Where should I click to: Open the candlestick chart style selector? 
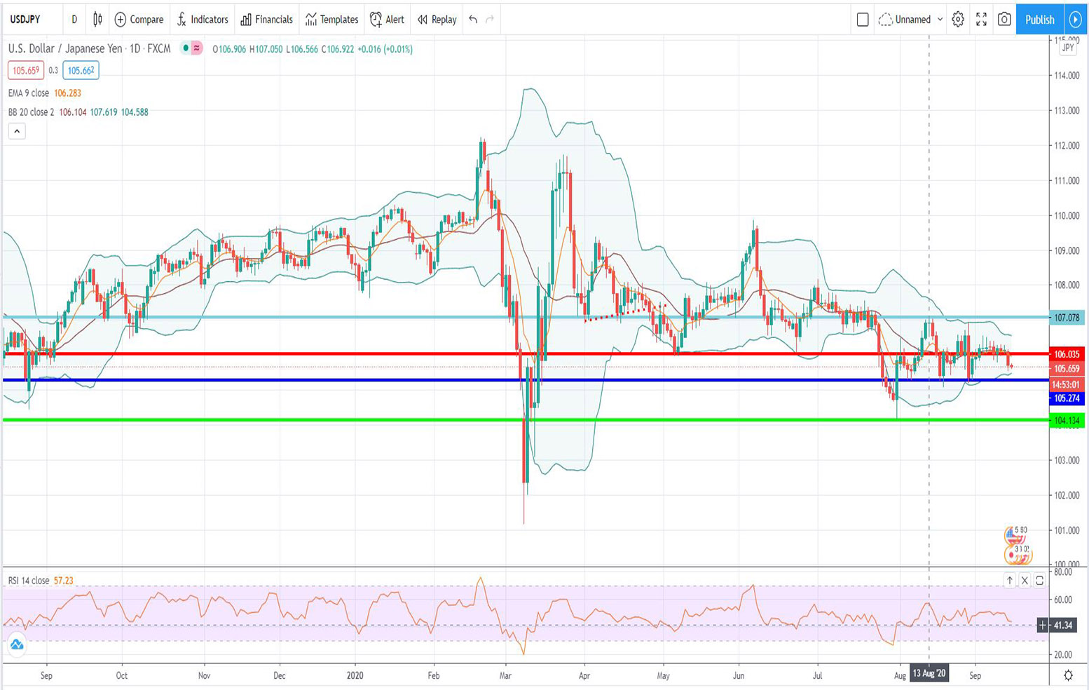[97, 20]
